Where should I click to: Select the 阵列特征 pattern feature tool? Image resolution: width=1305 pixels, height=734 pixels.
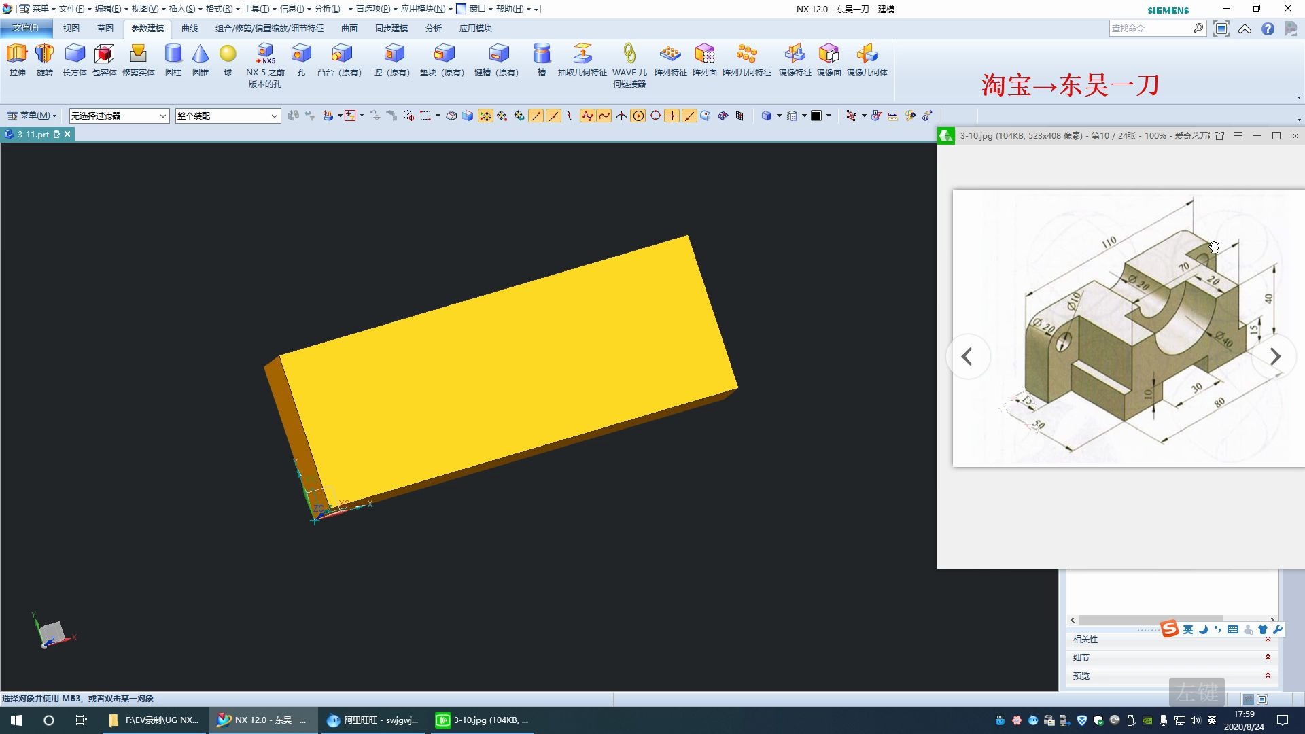(x=670, y=54)
